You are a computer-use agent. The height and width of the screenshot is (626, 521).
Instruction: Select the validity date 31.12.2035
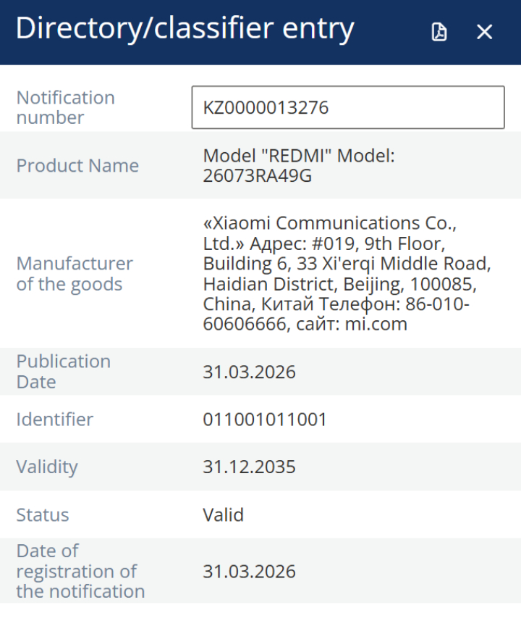click(x=249, y=467)
